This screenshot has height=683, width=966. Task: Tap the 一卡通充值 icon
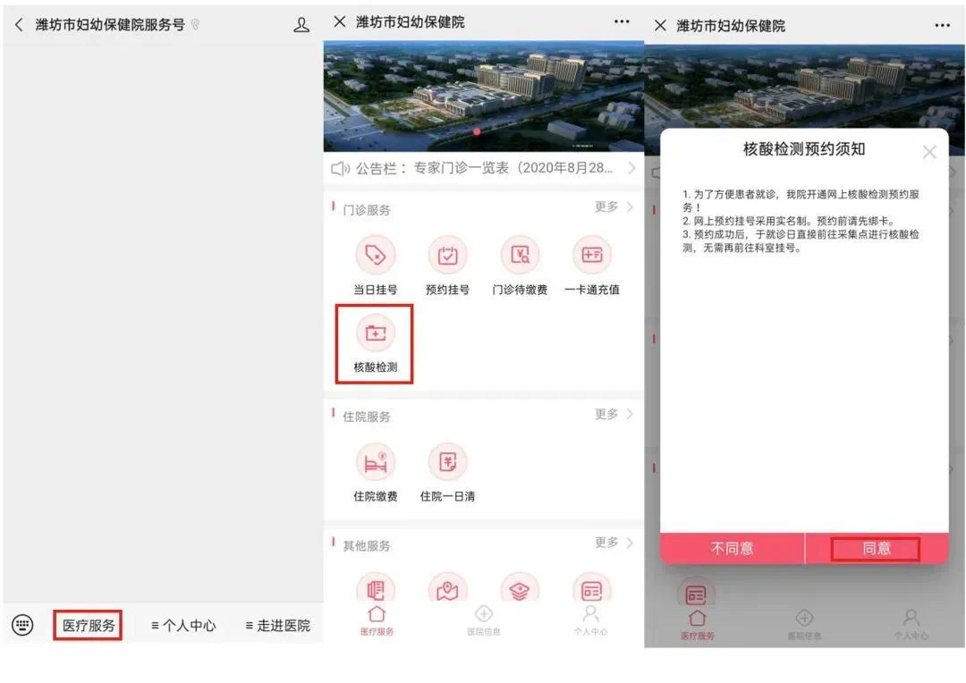point(592,255)
